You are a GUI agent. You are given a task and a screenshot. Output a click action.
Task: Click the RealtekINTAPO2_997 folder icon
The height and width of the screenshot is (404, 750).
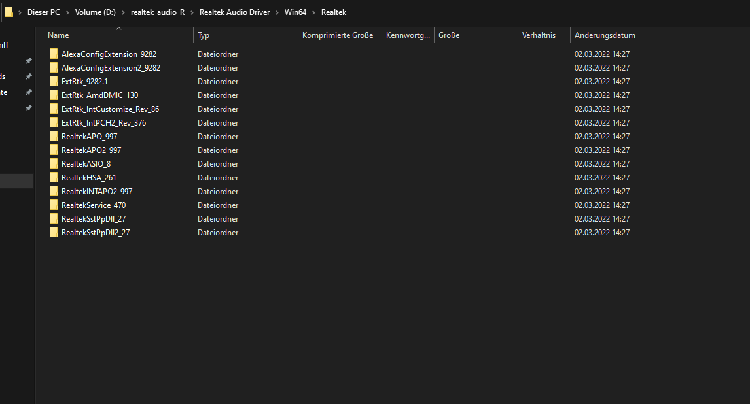click(54, 191)
